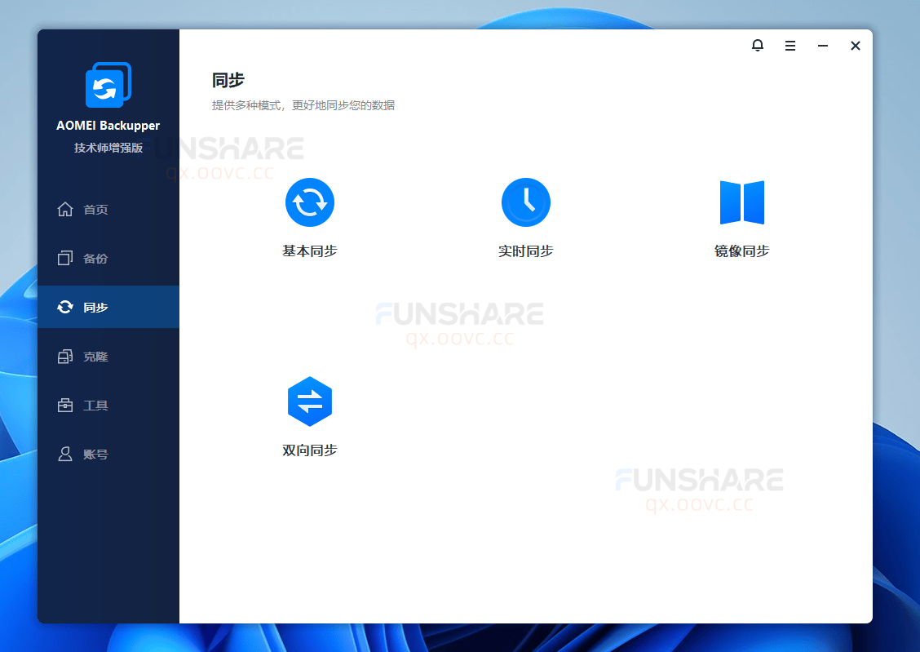Click the briefcase icon beside 工具
This screenshot has height=652, width=920.
(65, 406)
